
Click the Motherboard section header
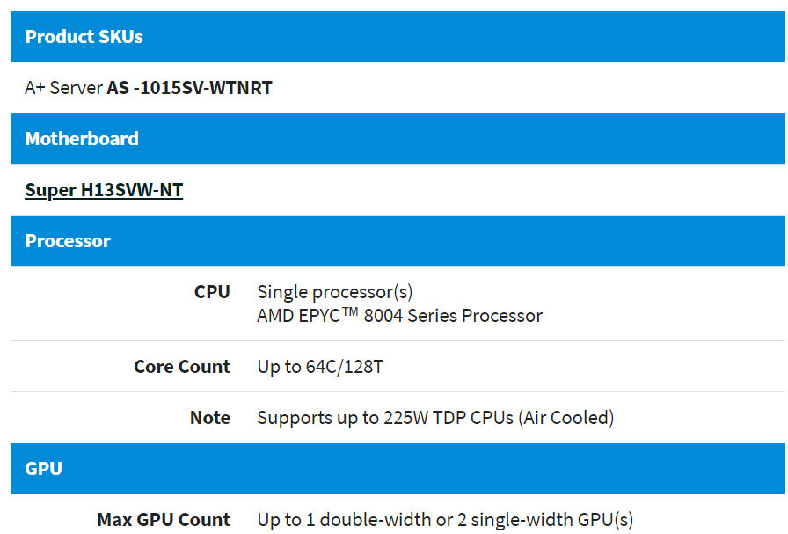point(82,139)
